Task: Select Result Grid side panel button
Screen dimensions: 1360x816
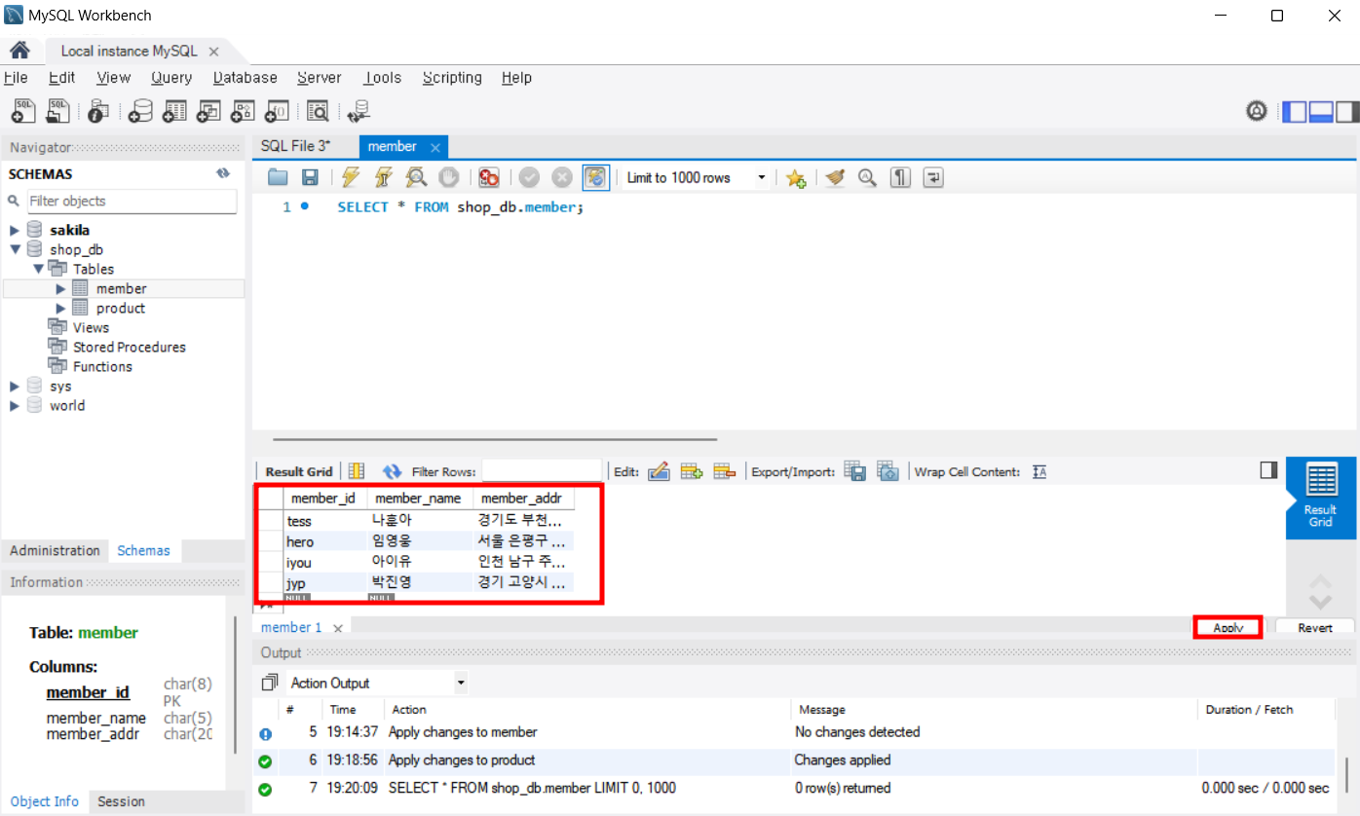Action: pyautogui.click(x=1320, y=497)
